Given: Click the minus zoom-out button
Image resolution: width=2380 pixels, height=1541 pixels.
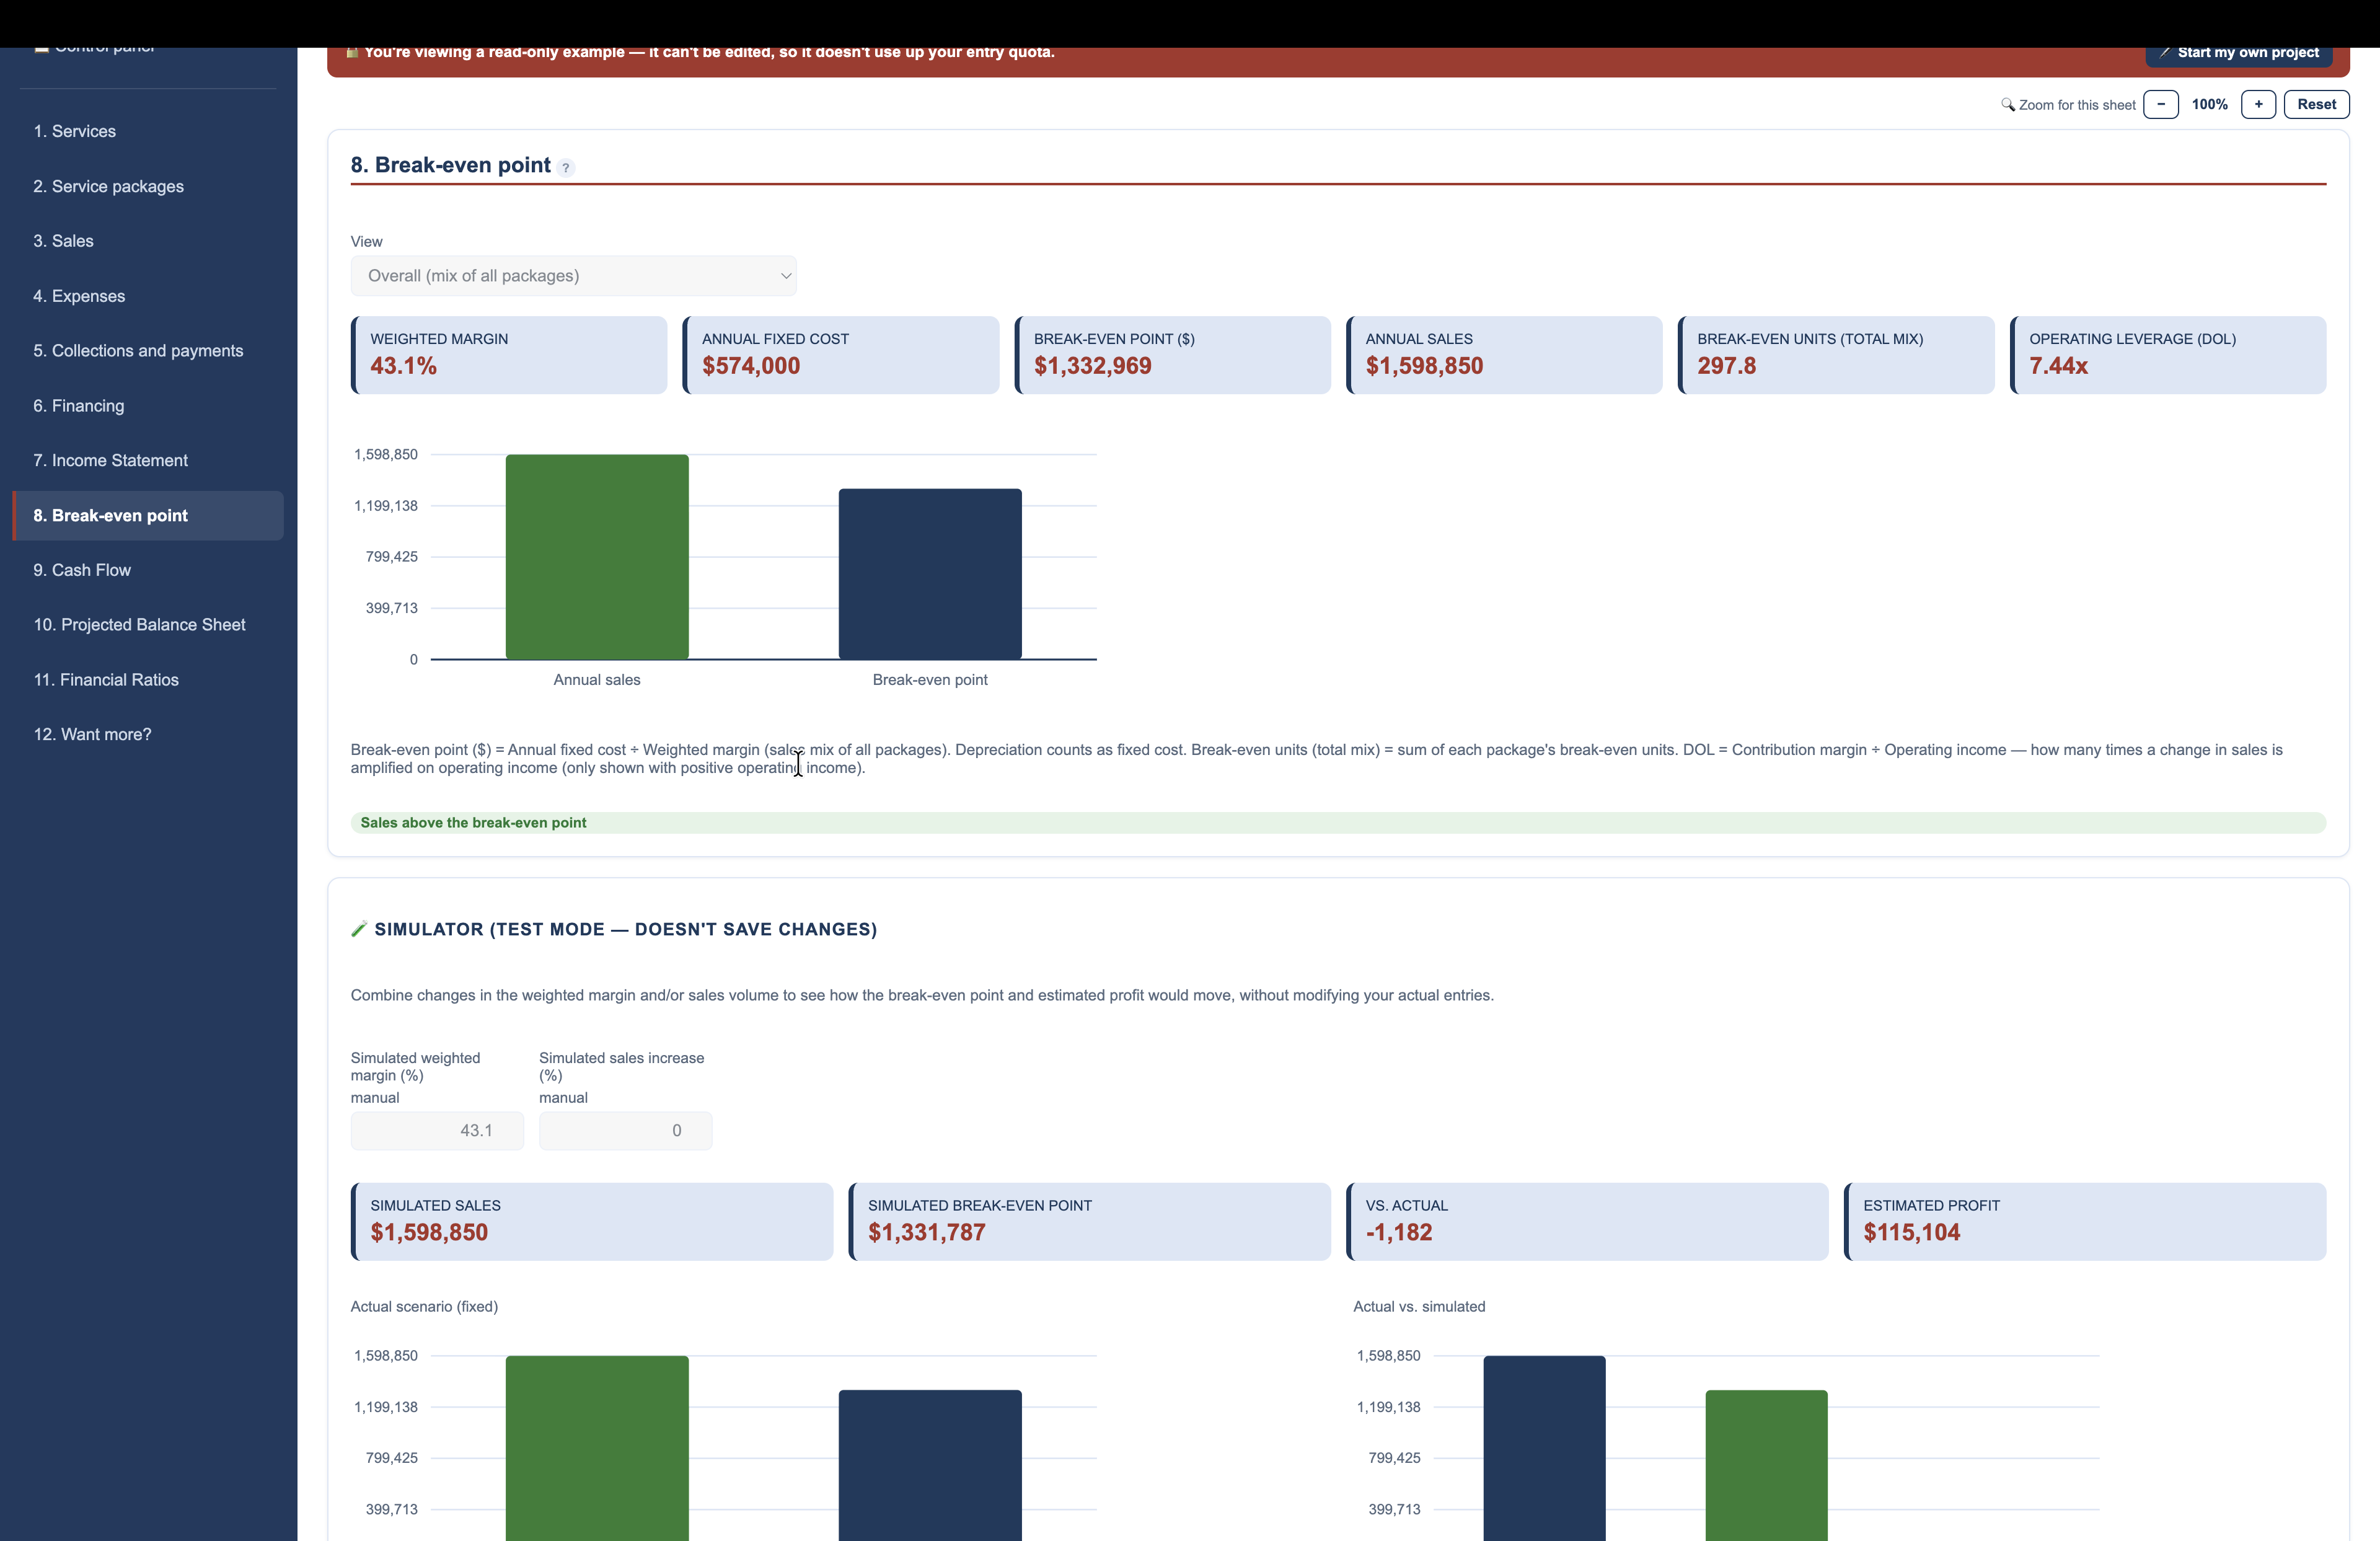Looking at the screenshot, I should (2160, 104).
